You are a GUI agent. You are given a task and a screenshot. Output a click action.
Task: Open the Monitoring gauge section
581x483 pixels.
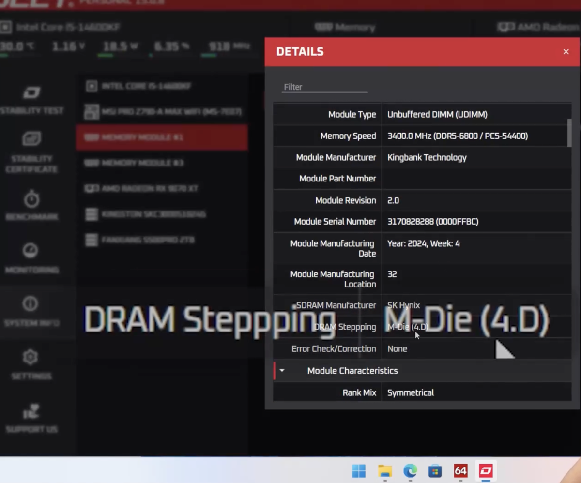tap(31, 259)
